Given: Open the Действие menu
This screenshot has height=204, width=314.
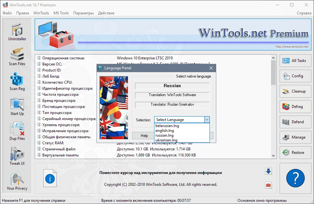Looking at the screenshot, I should coord(106,13).
